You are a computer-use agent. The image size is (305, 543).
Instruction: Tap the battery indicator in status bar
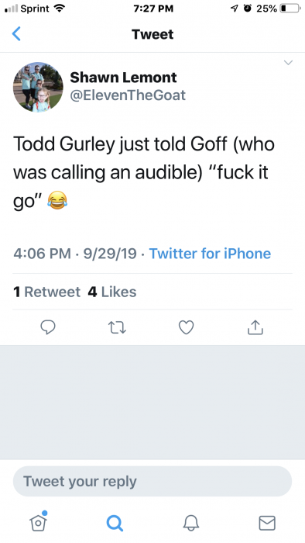pyautogui.click(x=290, y=9)
